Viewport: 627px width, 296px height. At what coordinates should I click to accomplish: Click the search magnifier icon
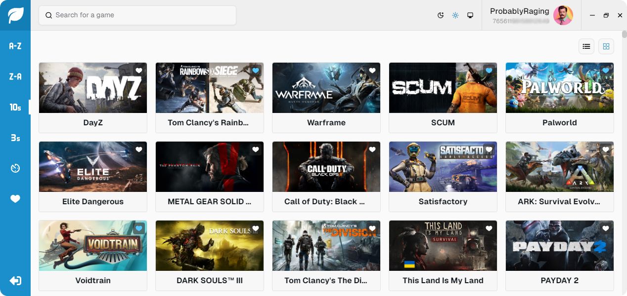pyautogui.click(x=48, y=15)
